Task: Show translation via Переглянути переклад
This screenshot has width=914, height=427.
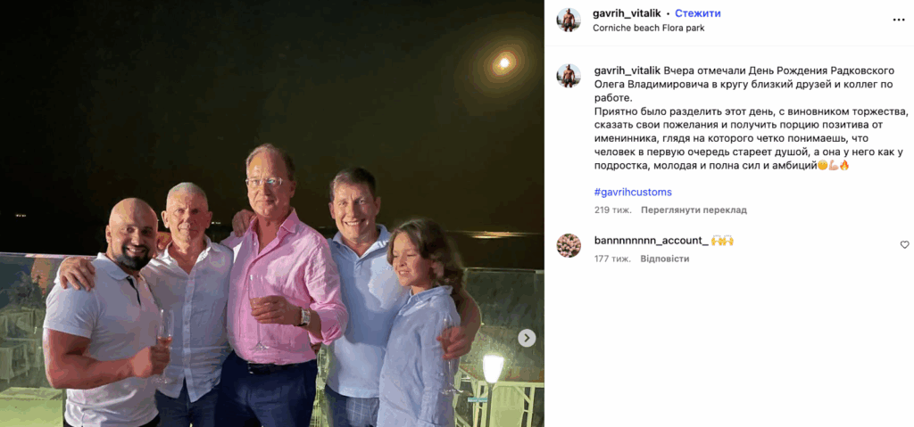Action: (x=694, y=209)
